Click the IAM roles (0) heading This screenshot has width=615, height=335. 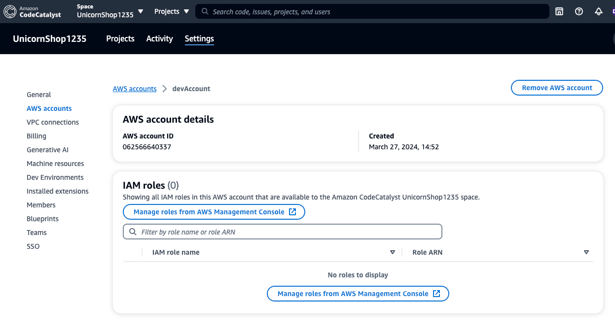[151, 185]
